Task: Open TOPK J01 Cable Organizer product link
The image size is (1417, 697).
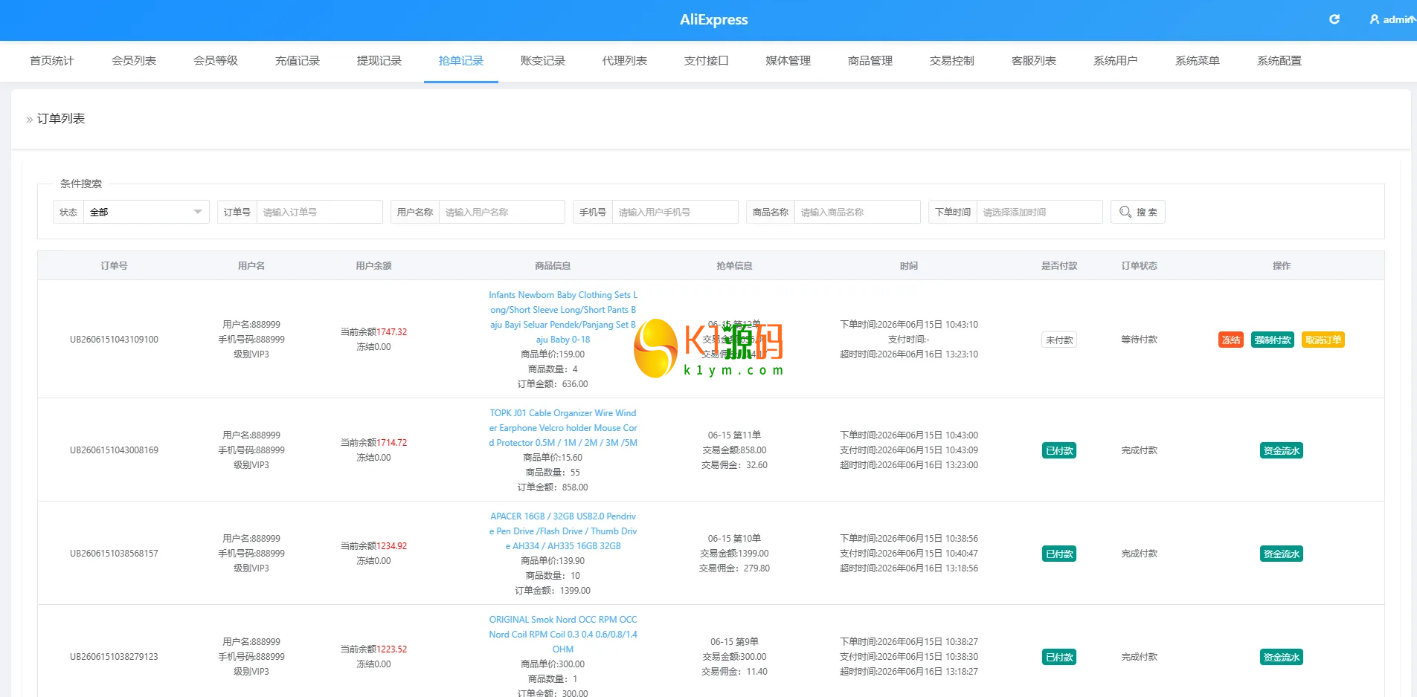Action: [x=563, y=428]
